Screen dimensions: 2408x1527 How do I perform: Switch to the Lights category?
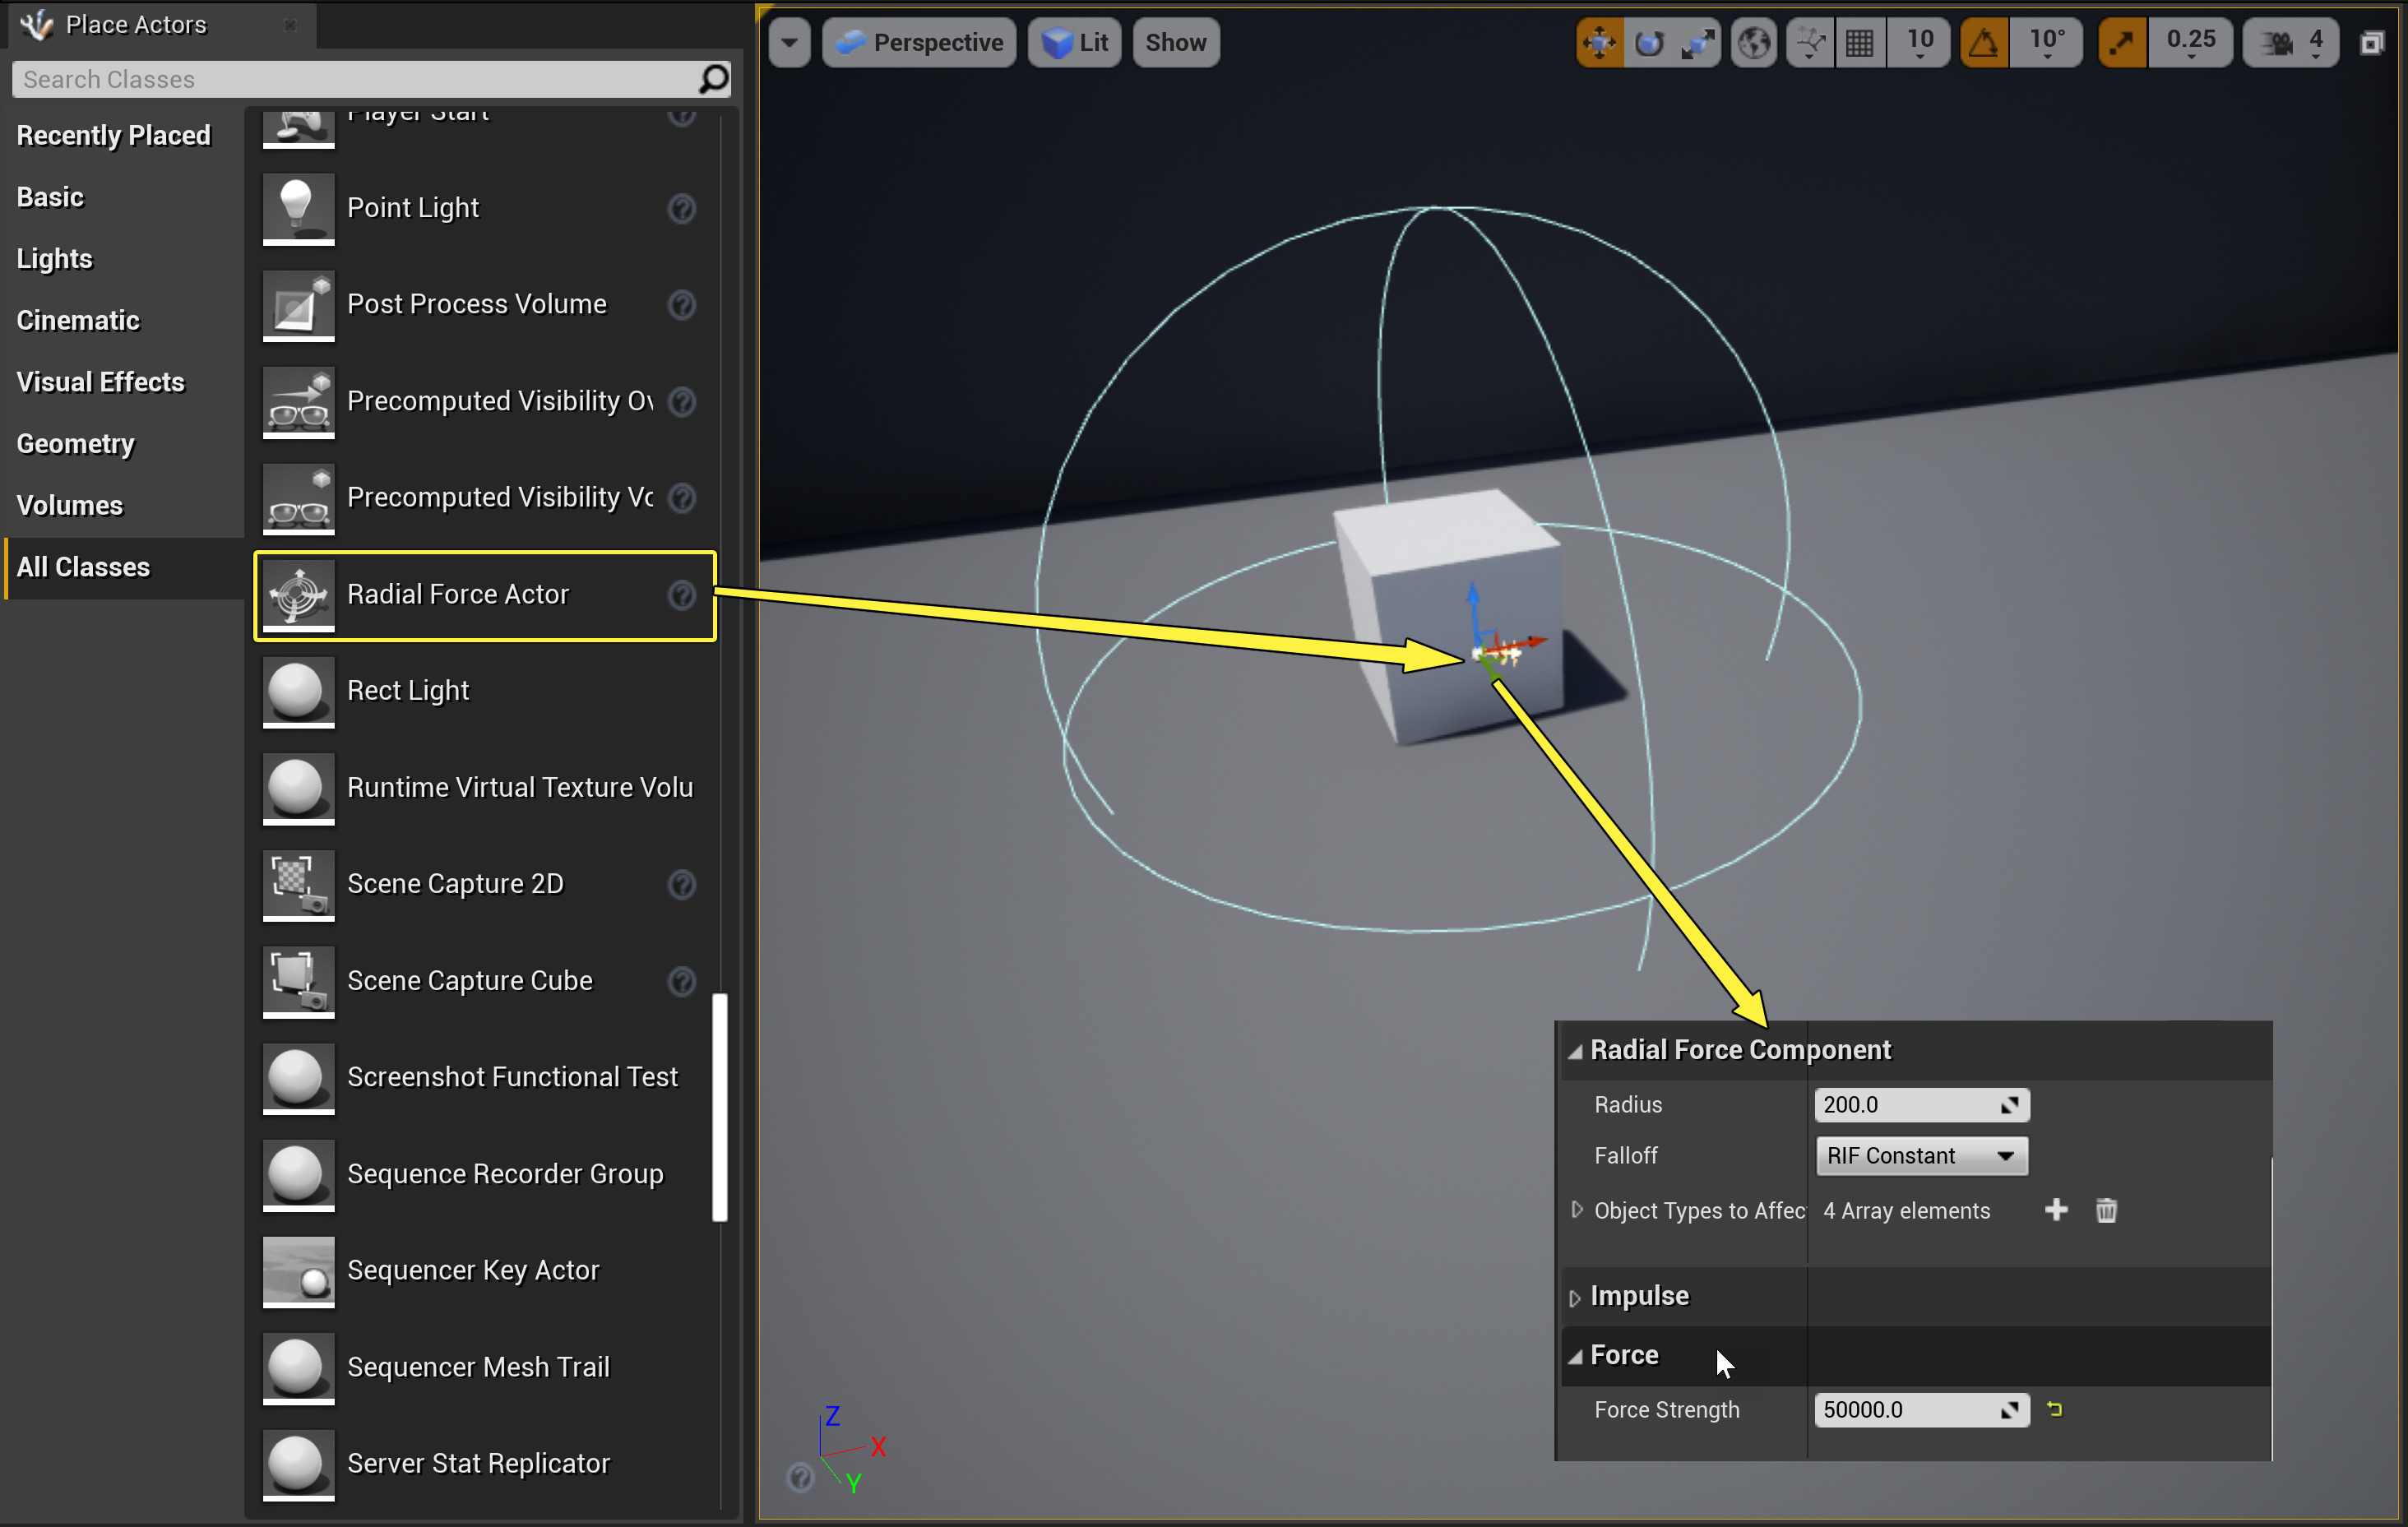(x=55, y=259)
